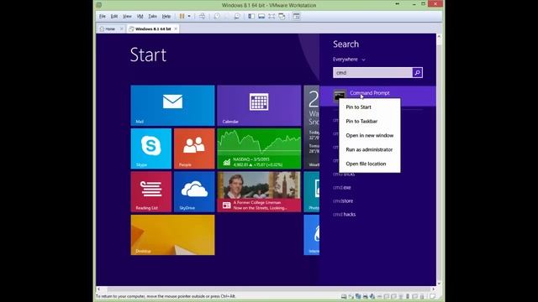Open the View menu
Screen dimensions: 538x302
pos(127,16)
